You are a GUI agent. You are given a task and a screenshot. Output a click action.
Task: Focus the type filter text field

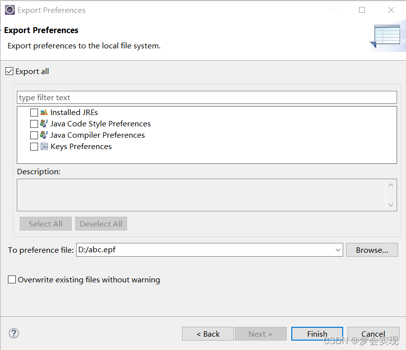207,97
